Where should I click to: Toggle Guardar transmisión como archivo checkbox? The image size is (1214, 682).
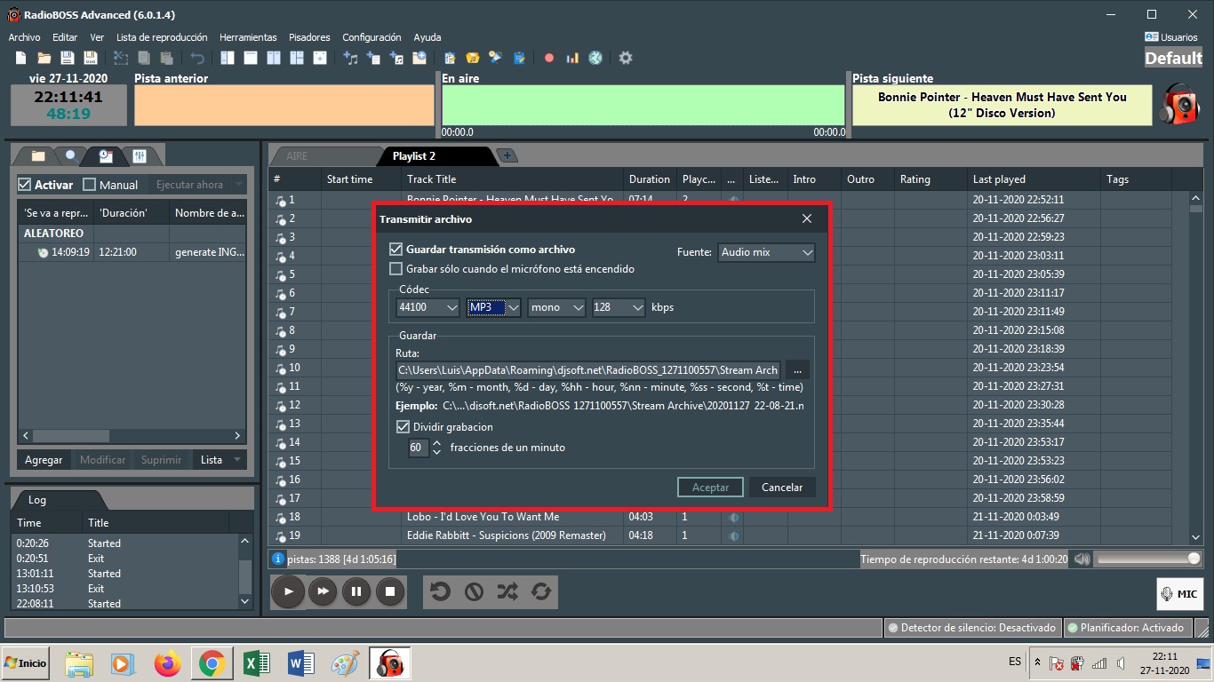pos(396,250)
